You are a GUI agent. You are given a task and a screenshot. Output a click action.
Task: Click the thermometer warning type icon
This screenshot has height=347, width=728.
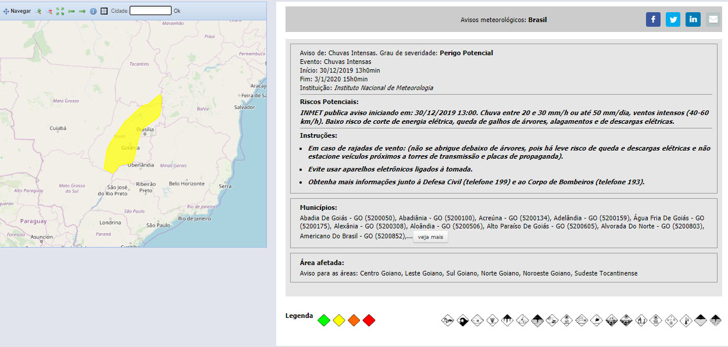point(686,320)
